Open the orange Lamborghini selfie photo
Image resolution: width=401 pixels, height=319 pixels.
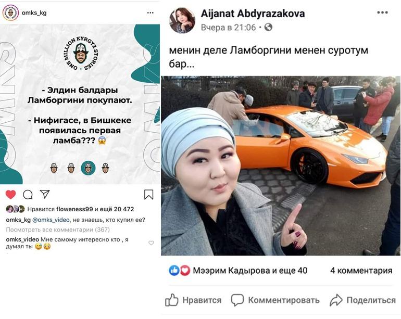(281, 165)
